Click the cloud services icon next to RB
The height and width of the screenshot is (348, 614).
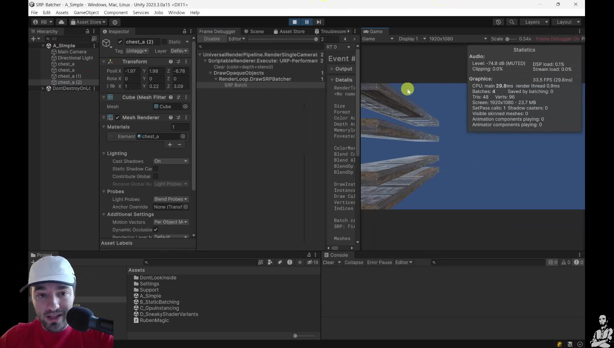(61, 22)
